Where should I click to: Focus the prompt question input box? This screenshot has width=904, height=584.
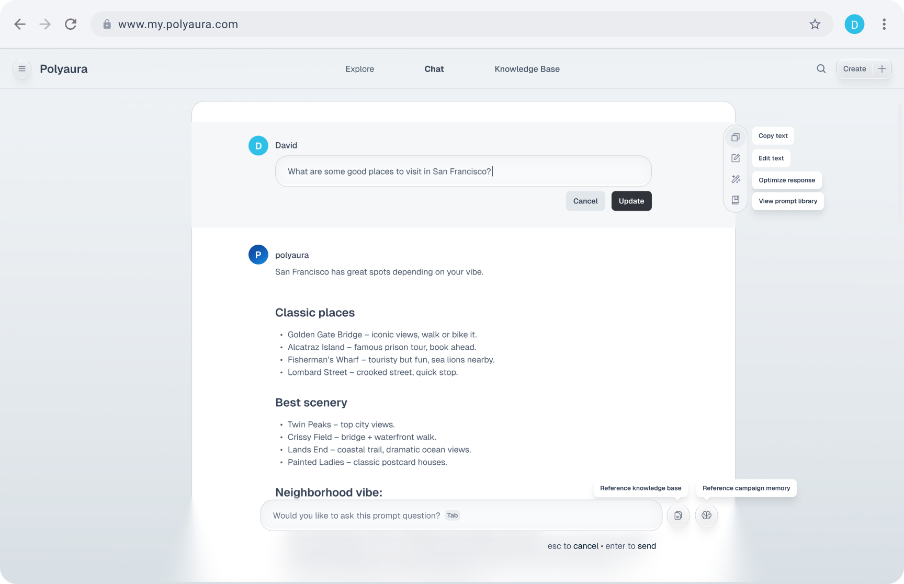point(461,516)
